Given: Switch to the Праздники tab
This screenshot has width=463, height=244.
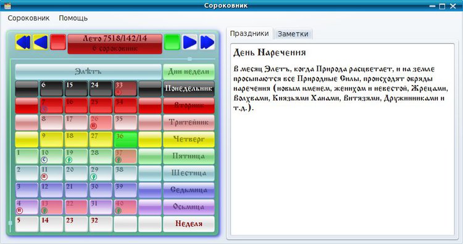Looking at the screenshot, I should point(249,34).
